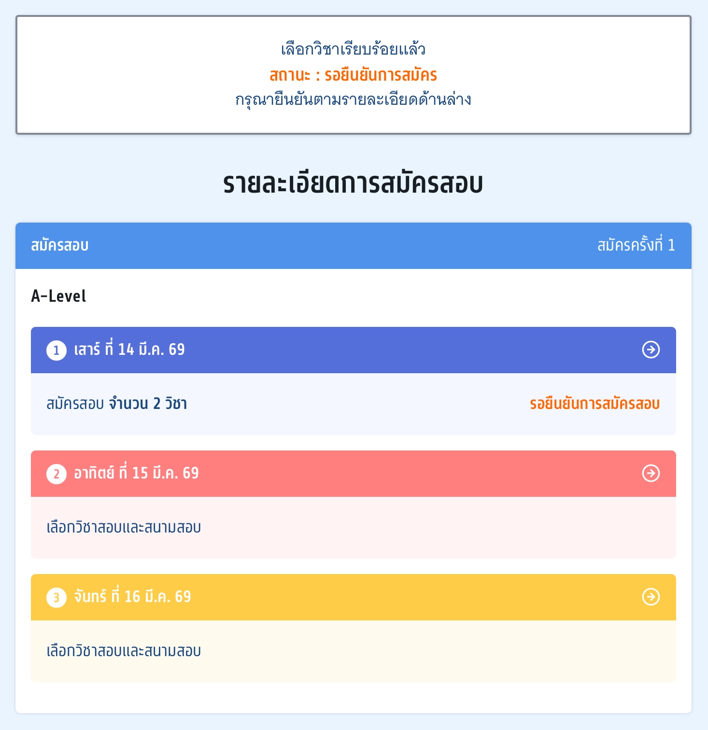Click the รายละเอียดการสมัครสอบ page heading
Image resolution: width=708 pixels, height=730 pixels.
[354, 184]
